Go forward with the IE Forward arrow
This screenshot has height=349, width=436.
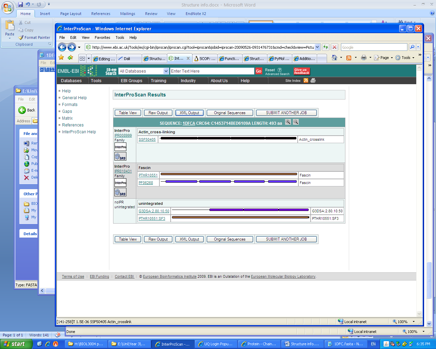click(x=72, y=47)
